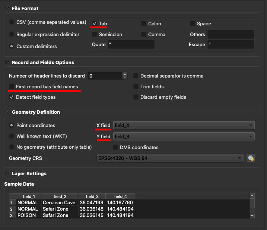Screen dimensions: 267x230
Task: Select Well known text (WKT) geometry
Action: [x=12, y=136]
